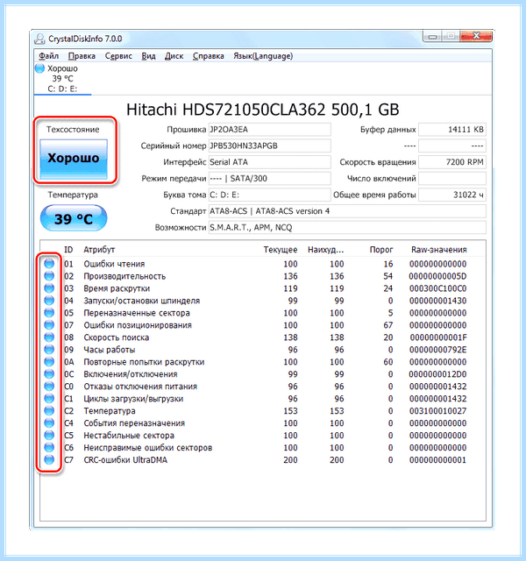Open the Правка menu
526x561 pixels.
coord(82,56)
